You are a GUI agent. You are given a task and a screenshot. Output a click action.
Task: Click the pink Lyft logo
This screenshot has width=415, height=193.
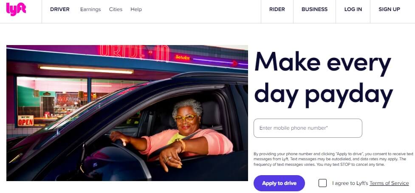pyautogui.click(x=16, y=9)
